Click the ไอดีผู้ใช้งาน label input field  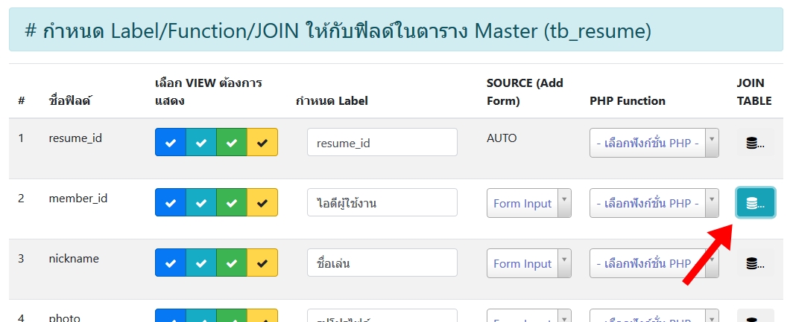pos(382,202)
